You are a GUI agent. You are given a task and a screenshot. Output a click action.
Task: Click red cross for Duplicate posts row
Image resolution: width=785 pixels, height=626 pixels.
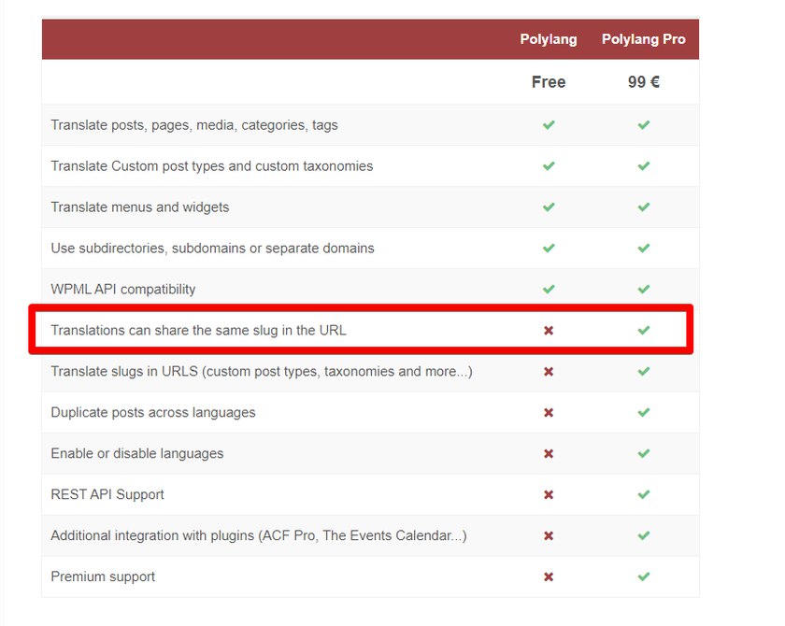coord(549,412)
